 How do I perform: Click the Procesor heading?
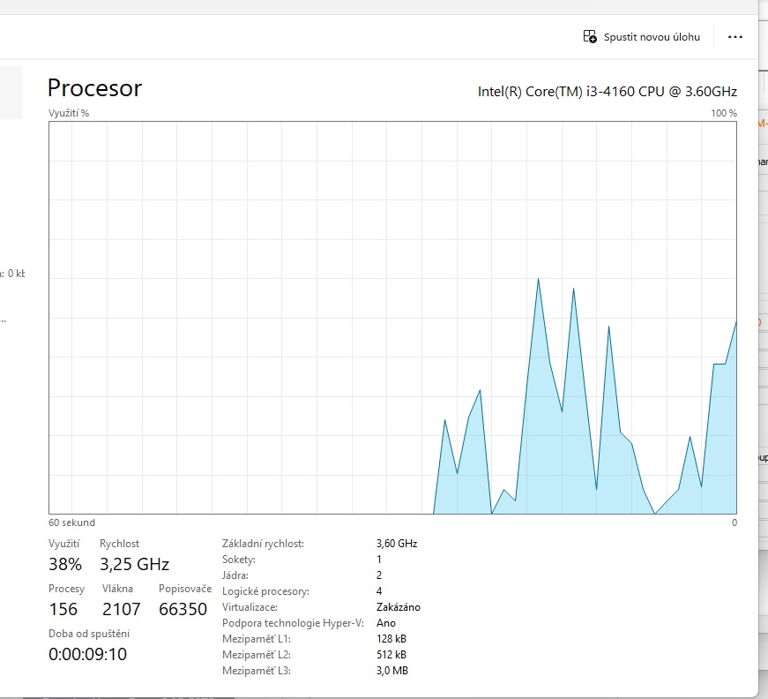[94, 88]
